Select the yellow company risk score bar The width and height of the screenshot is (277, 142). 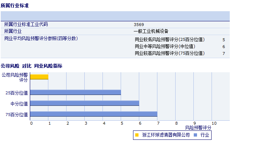click(39, 77)
